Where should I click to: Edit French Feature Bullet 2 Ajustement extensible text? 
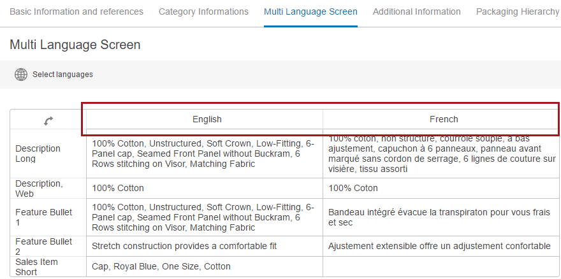(439, 246)
